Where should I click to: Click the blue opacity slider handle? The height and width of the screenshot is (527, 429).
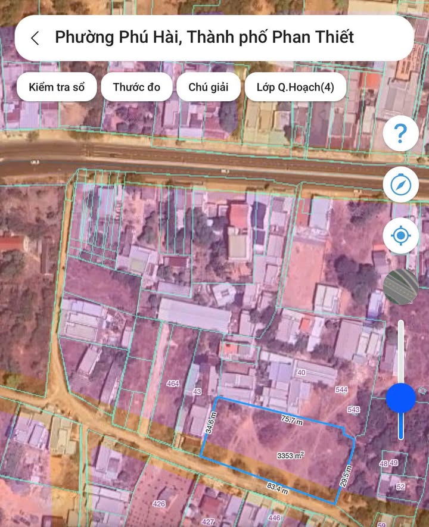coord(401,398)
